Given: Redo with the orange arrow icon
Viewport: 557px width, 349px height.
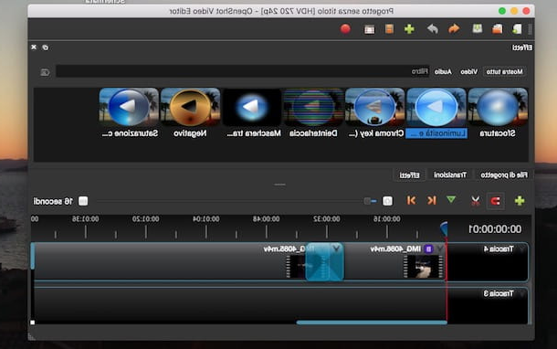Looking at the screenshot, I should (454, 29).
